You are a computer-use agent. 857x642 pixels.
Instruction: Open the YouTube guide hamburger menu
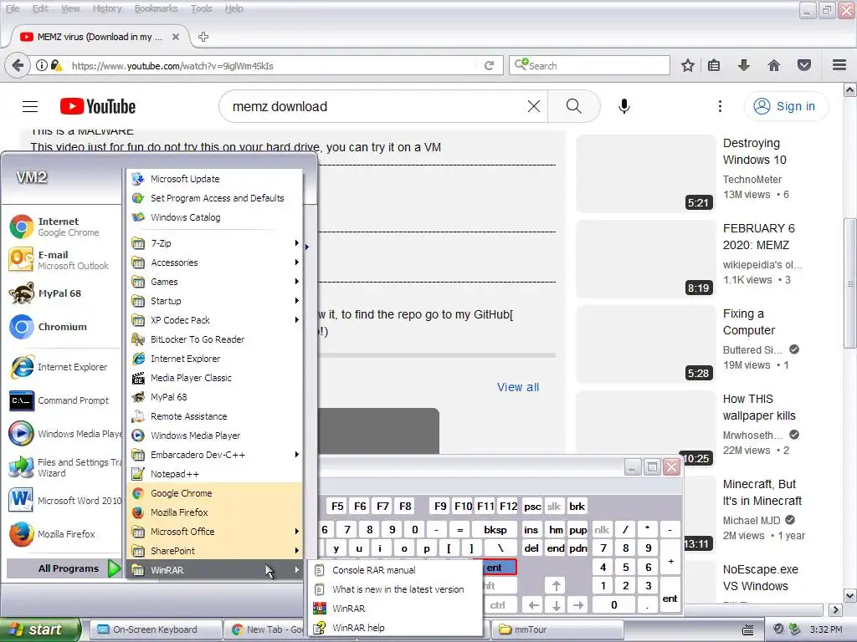point(30,106)
